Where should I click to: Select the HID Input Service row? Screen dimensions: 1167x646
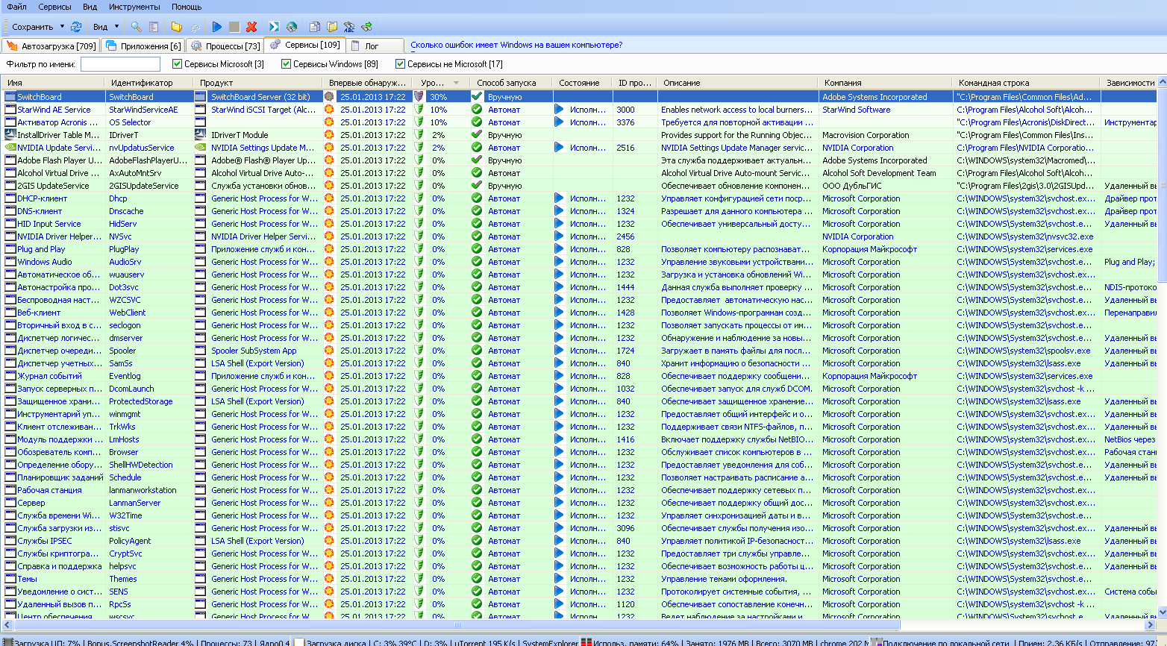tap(579, 224)
